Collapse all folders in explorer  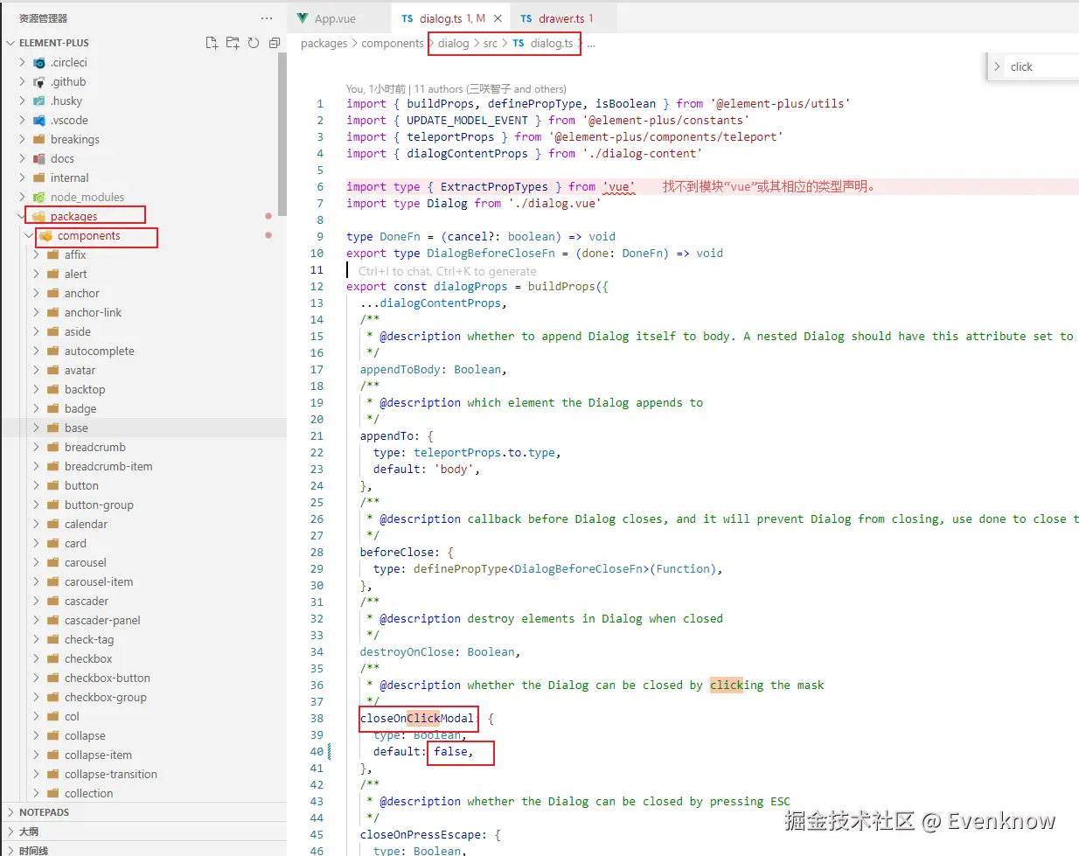pos(275,43)
